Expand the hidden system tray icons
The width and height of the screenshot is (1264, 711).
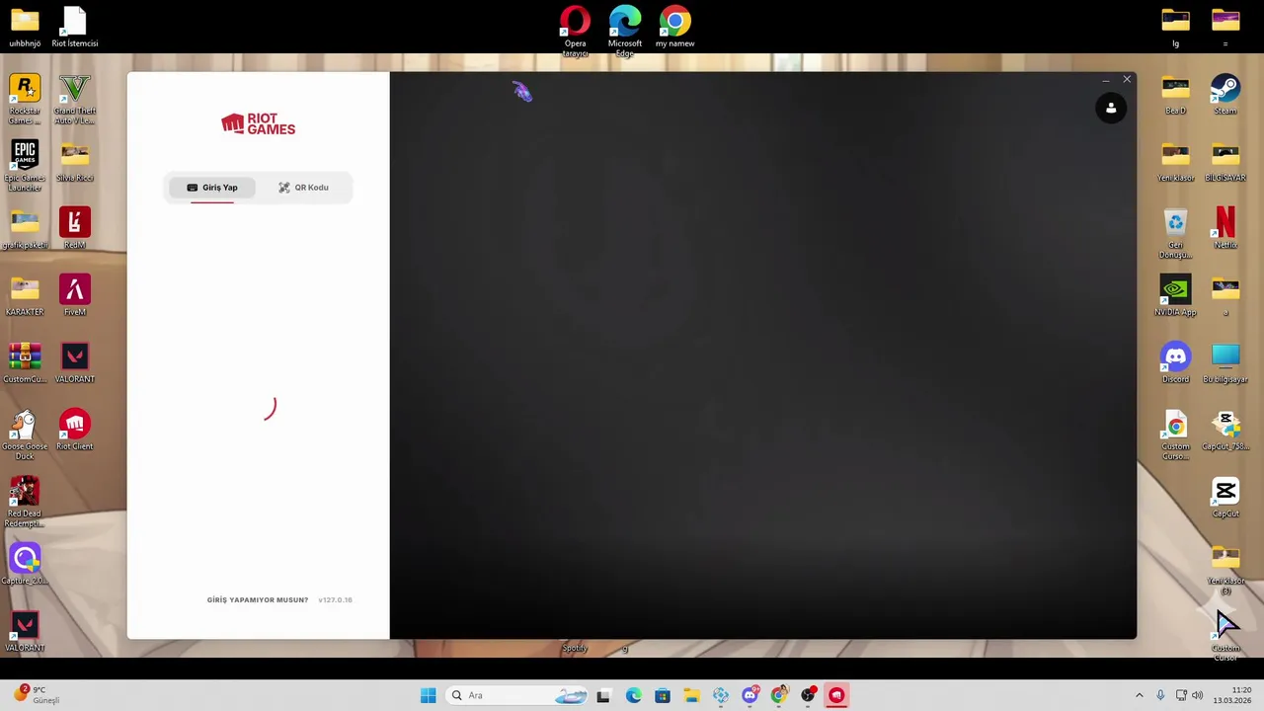(1139, 695)
